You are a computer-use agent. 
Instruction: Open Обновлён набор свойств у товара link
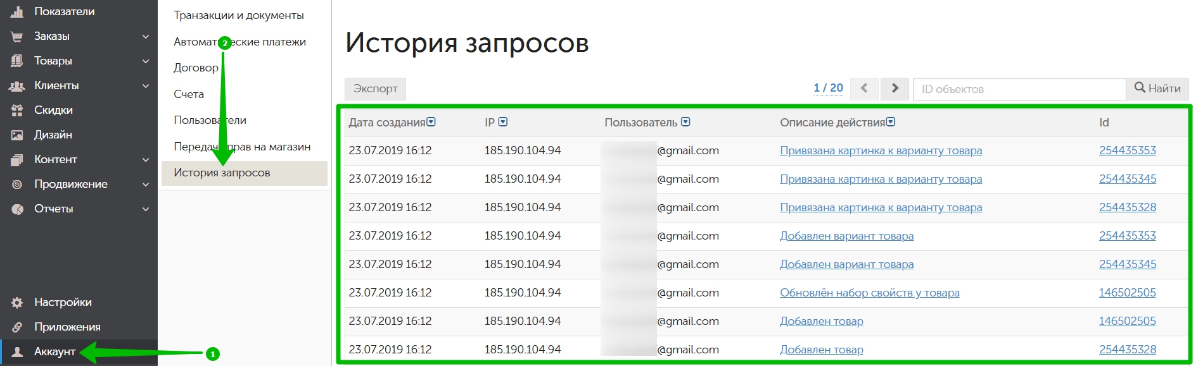(869, 293)
